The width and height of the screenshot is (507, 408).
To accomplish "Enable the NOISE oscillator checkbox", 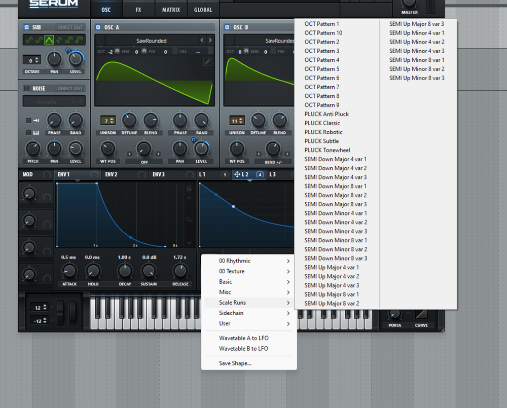I will click(x=26, y=88).
